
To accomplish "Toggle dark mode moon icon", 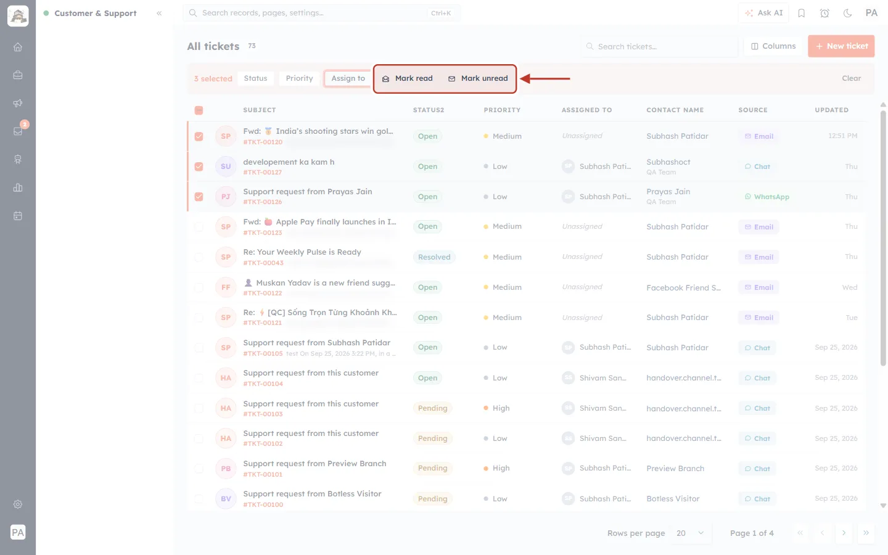I will pyautogui.click(x=847, y=13).
